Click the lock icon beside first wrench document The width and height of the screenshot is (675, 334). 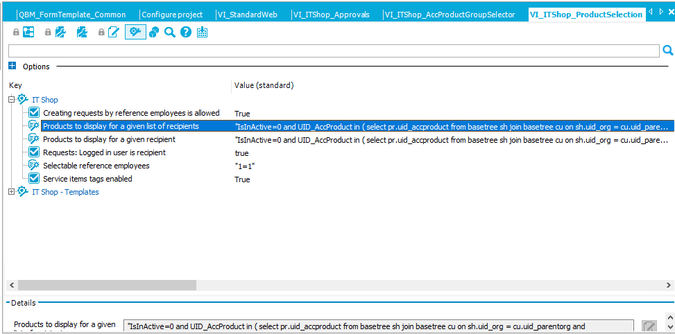click(x=49, y=33)
